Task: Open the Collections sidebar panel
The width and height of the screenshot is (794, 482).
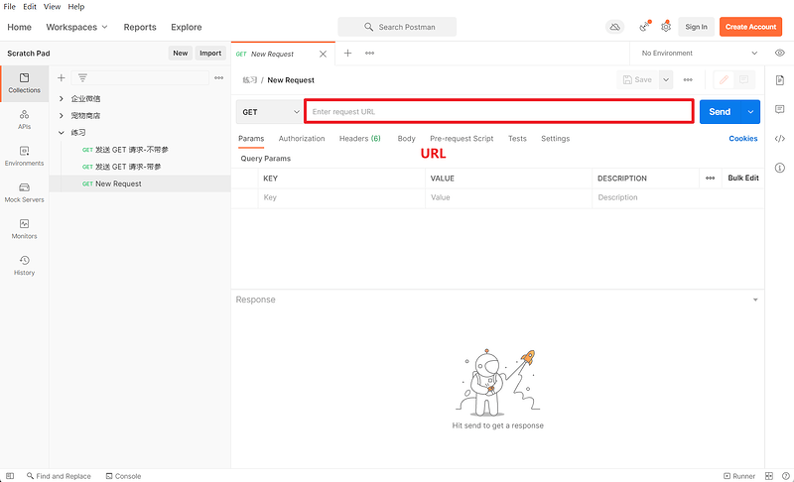Action: point(24,83)
